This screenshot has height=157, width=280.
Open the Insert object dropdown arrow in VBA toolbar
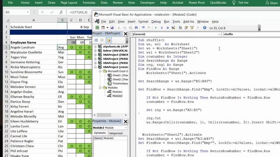pos(107,27)
